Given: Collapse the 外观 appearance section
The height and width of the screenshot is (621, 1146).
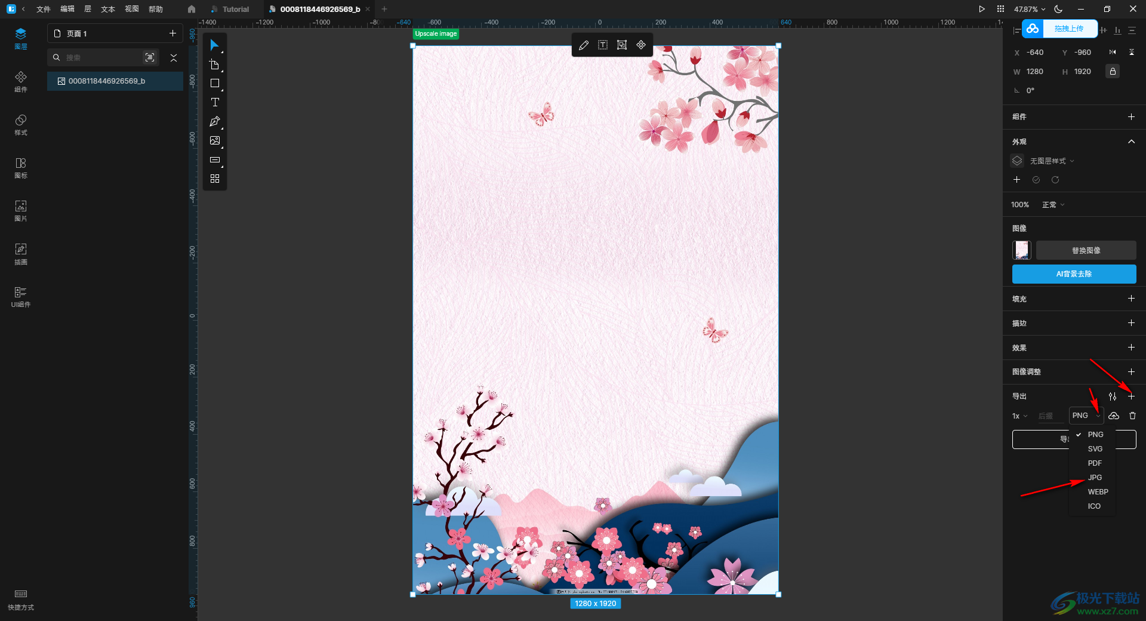Looking at the screenshot, I should tap(1131, 142).
